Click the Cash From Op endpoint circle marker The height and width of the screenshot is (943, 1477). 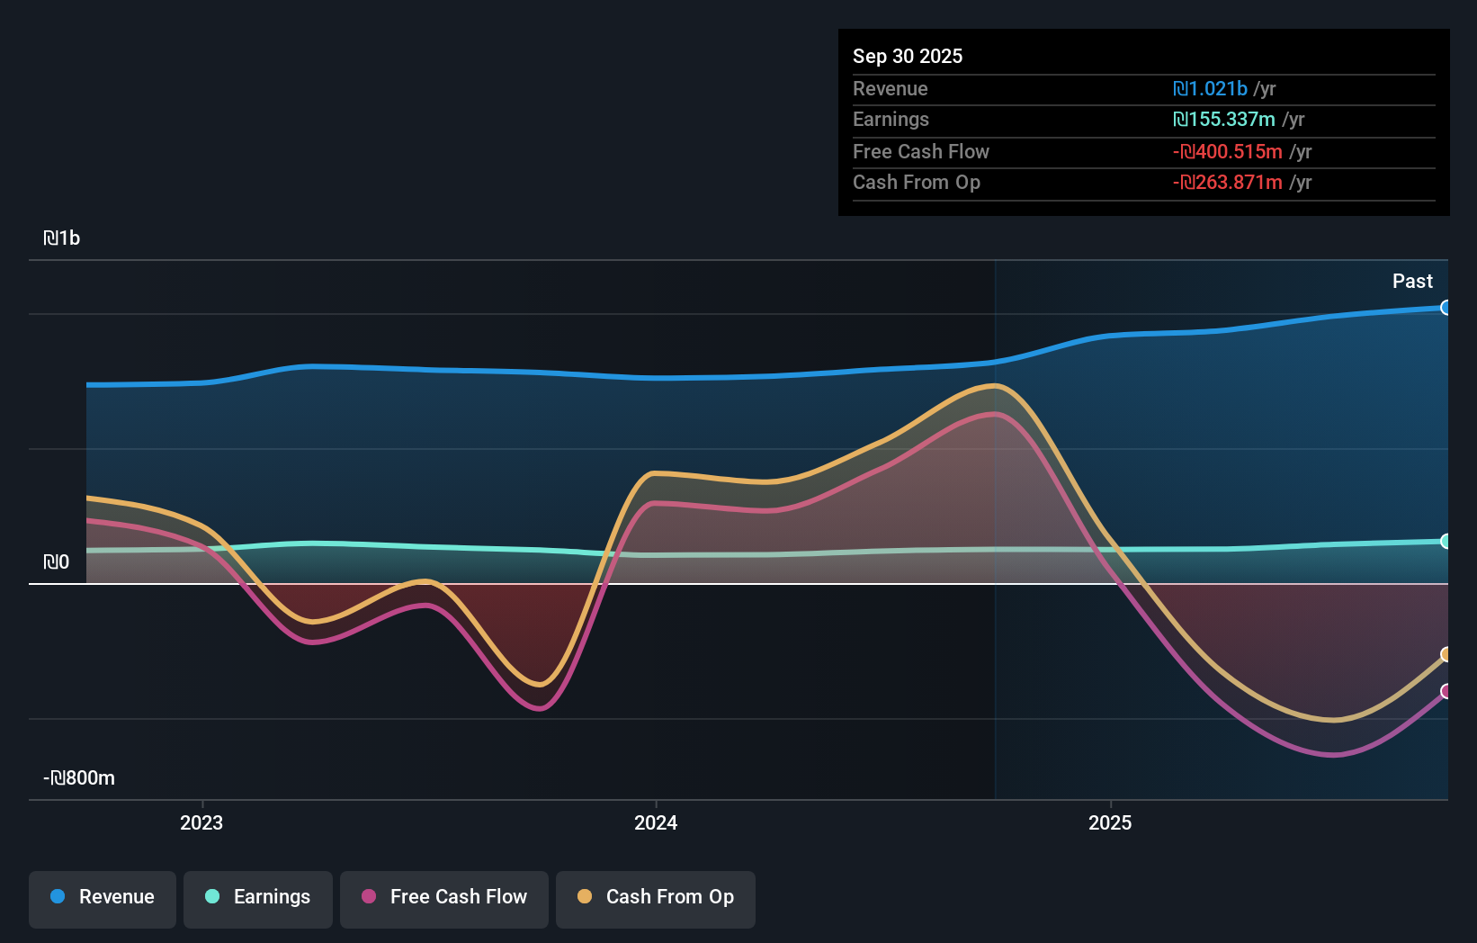1446,655
